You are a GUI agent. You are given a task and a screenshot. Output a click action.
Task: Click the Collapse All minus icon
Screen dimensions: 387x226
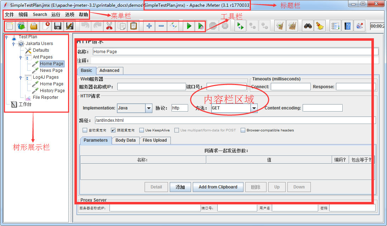click(161, 26)
